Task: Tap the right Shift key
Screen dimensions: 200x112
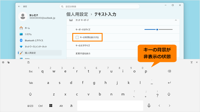Action: [x=169, y=94]
